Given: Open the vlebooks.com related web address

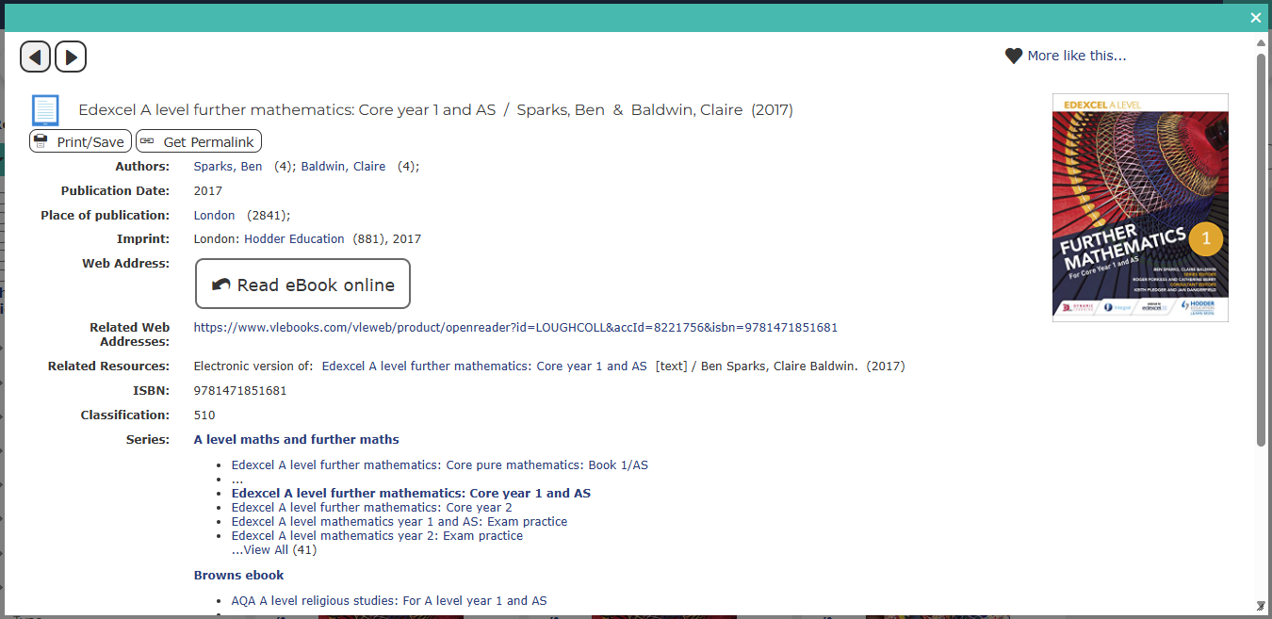Looking at the screenshot, I should tap(514, 328).
